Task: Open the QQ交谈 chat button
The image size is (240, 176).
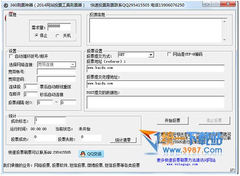Action: [x=91, y=154]
